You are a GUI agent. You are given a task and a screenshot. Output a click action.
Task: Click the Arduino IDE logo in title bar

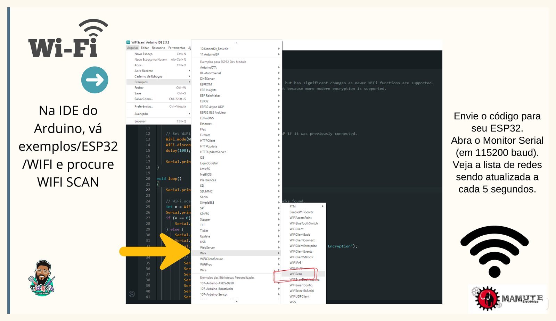(128, 42)
